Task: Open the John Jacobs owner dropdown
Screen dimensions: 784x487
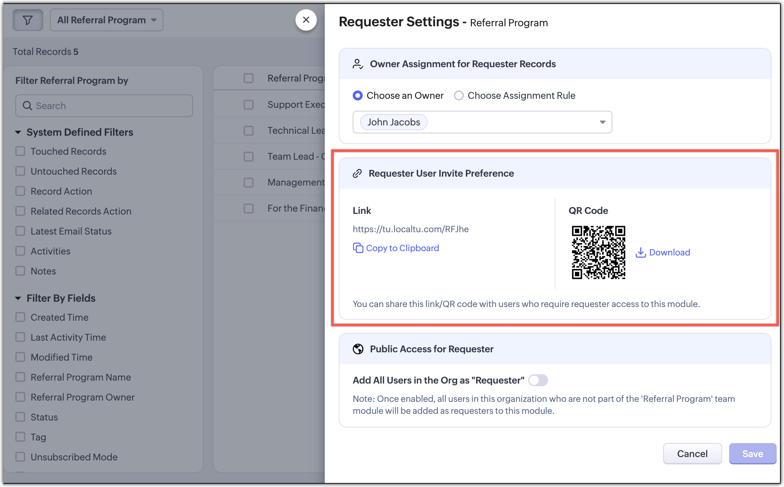Action: 602,122
